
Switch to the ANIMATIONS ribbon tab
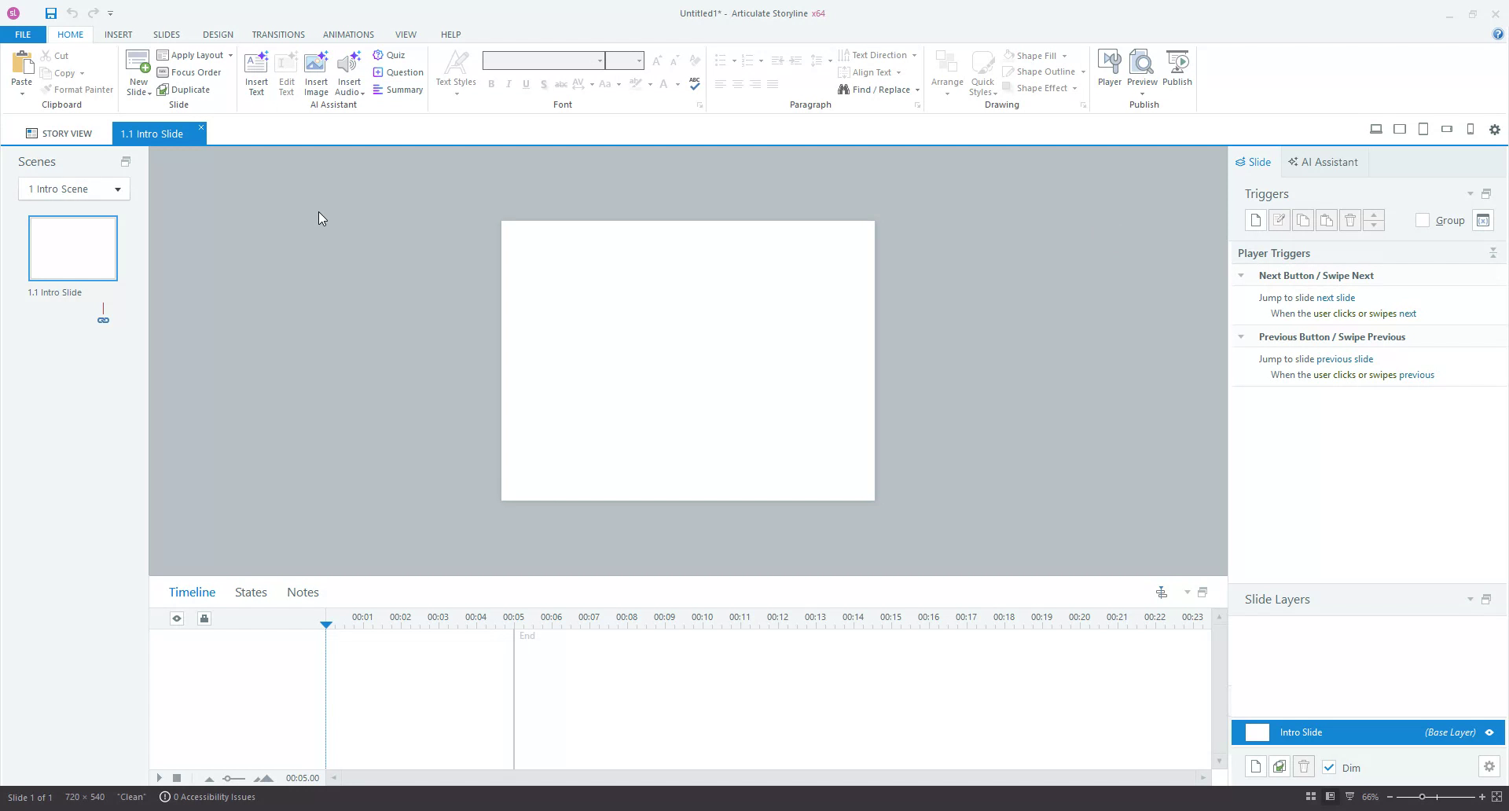348,34
